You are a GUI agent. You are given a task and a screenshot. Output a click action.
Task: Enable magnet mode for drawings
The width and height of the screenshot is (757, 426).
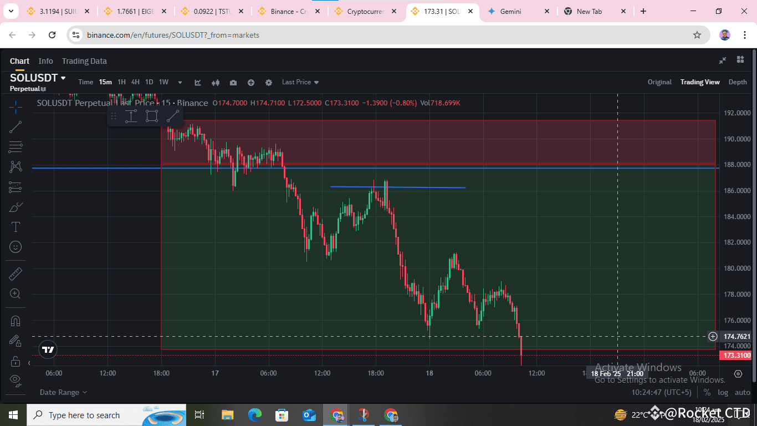[15, 320]
